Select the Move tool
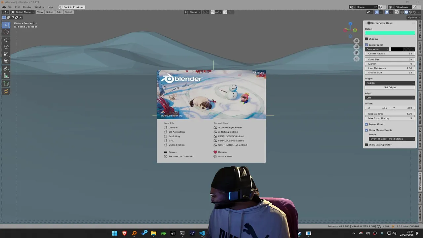Image resolution: width=423 pixels, height=238 pixels. [6, 40]
